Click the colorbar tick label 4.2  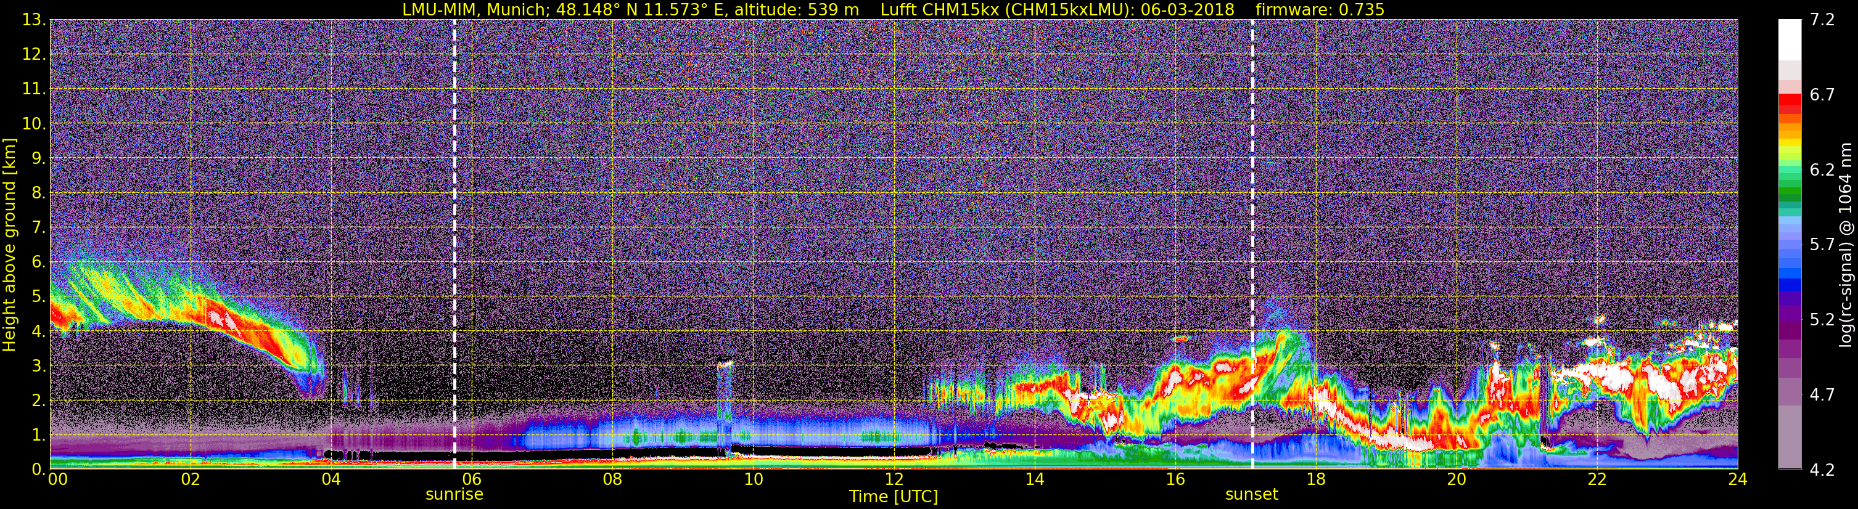coord(1822,470)
